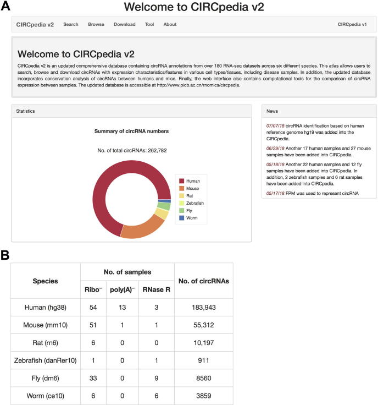Click the green Fly donut segment
The height and width of the screenshot is (405, 378).
pos(164,206)
